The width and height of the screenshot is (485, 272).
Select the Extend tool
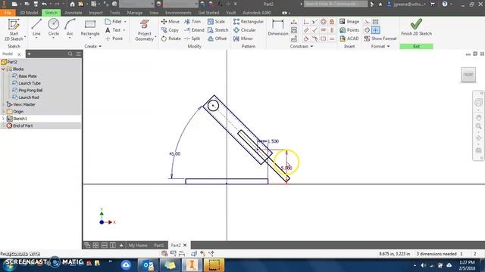point(194,30)
